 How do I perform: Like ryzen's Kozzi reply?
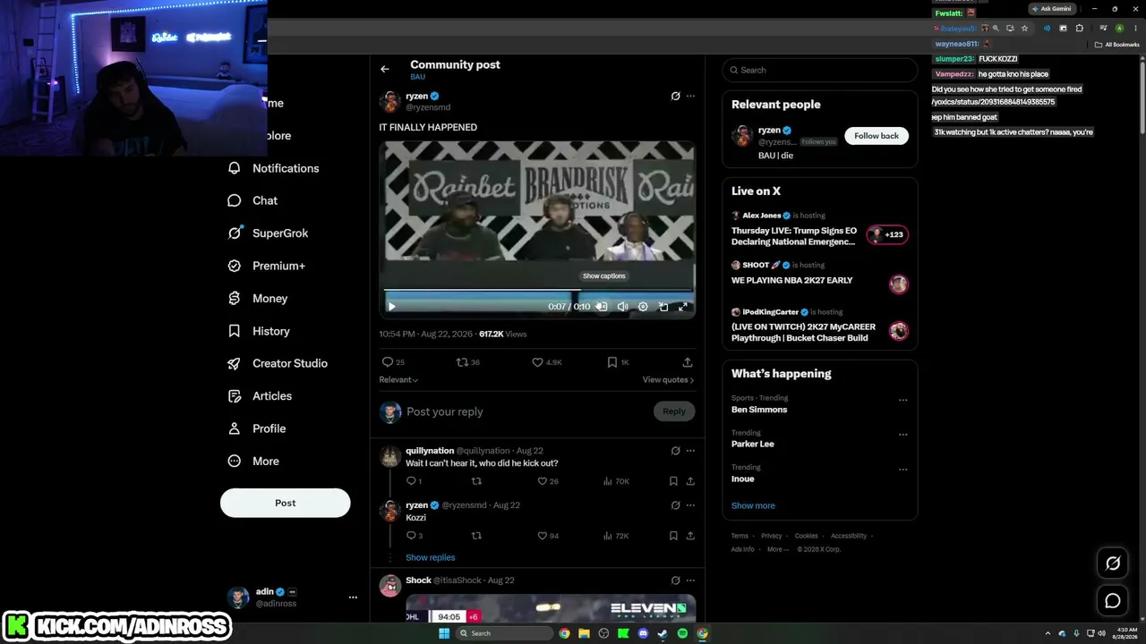pos(542,536)
